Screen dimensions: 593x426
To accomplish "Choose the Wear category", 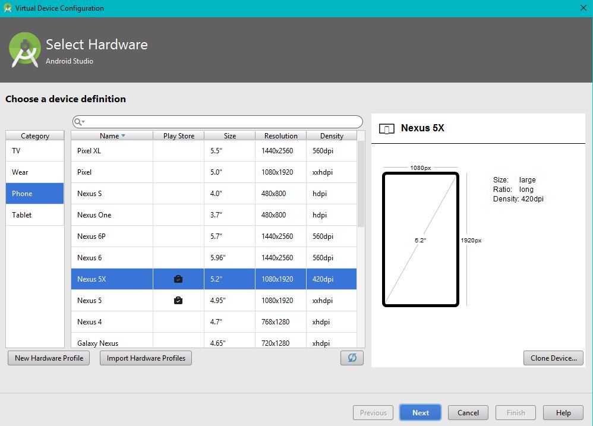I will click(x=35, y=172).
